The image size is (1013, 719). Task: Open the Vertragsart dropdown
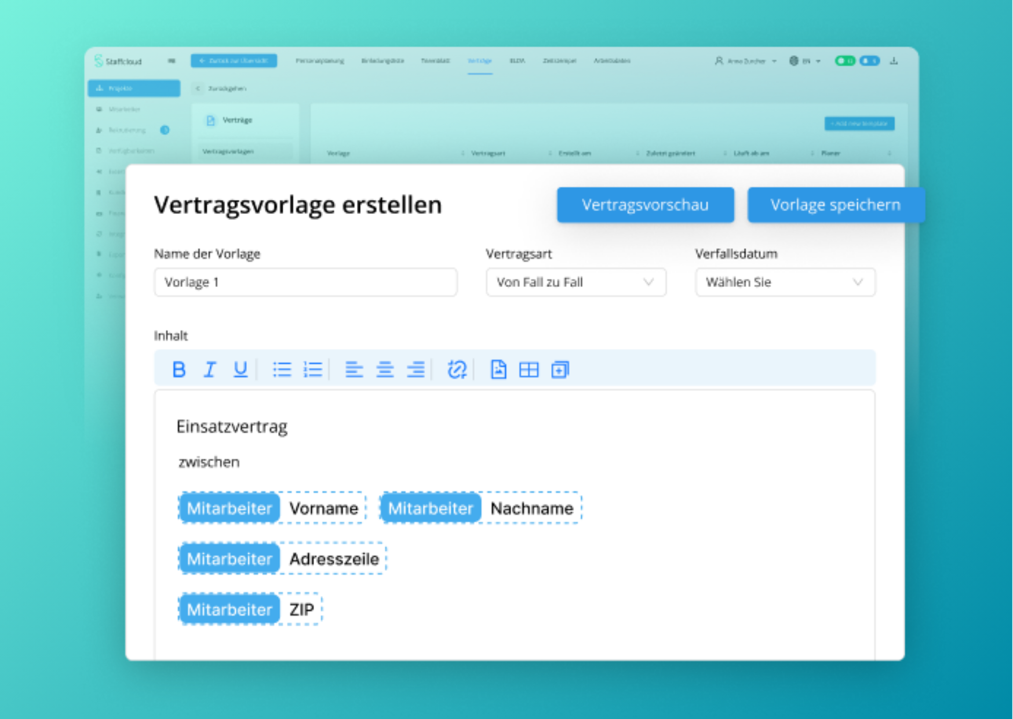click(x=576, y=282)
